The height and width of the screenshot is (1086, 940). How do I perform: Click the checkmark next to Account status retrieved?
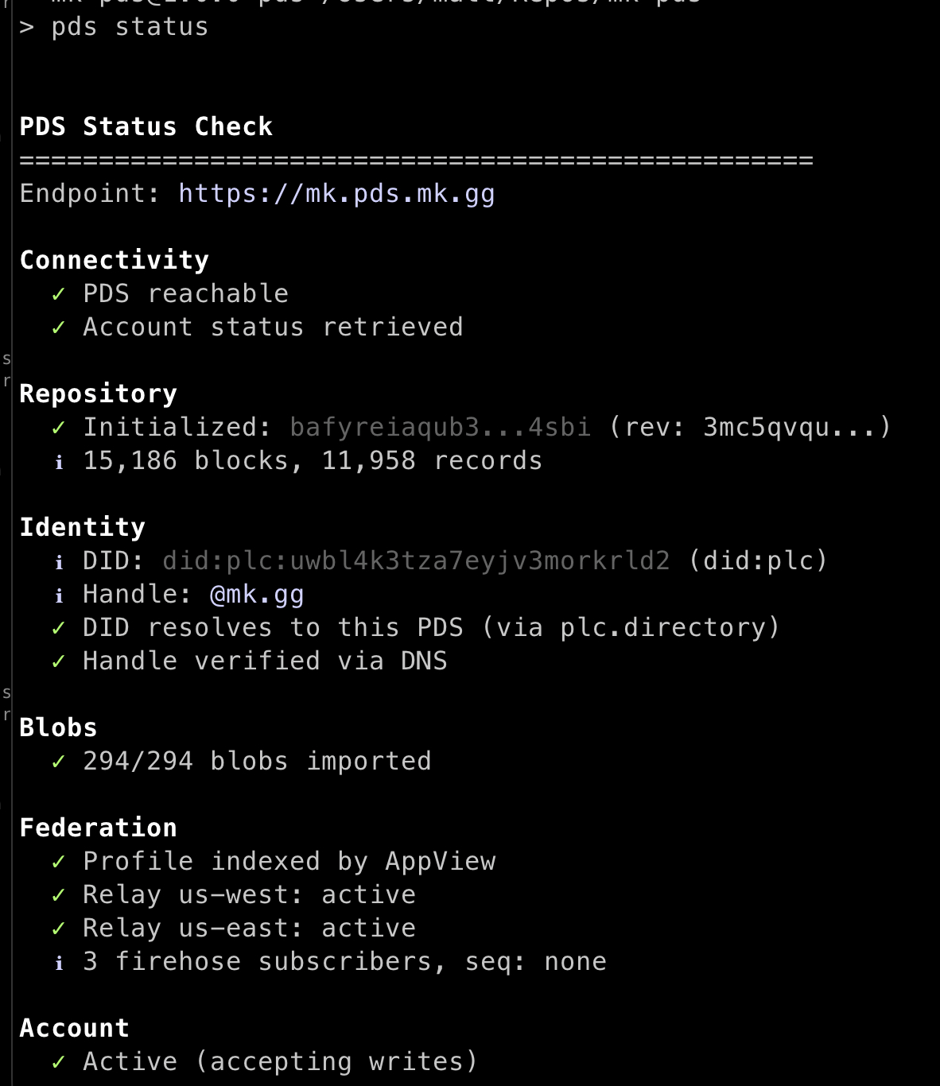tap(58, 328)
